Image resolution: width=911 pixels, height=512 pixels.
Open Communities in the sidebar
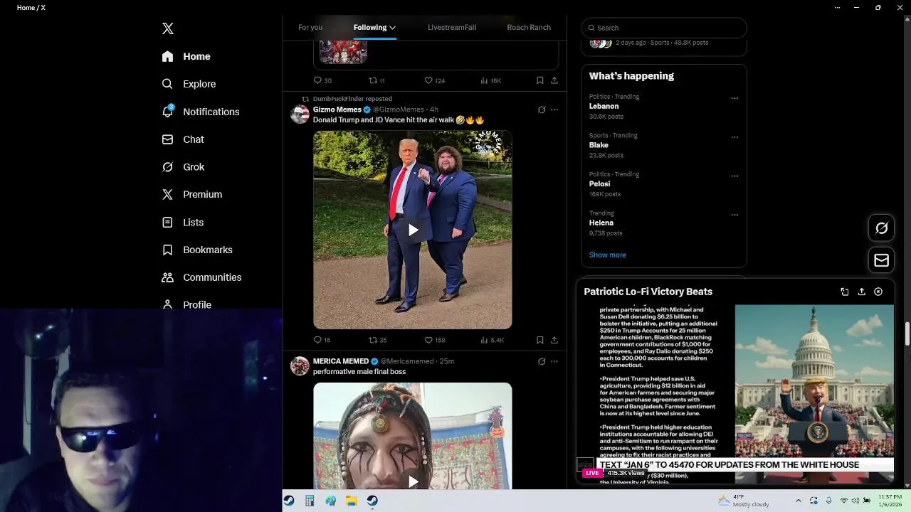[x=201, y=277]
